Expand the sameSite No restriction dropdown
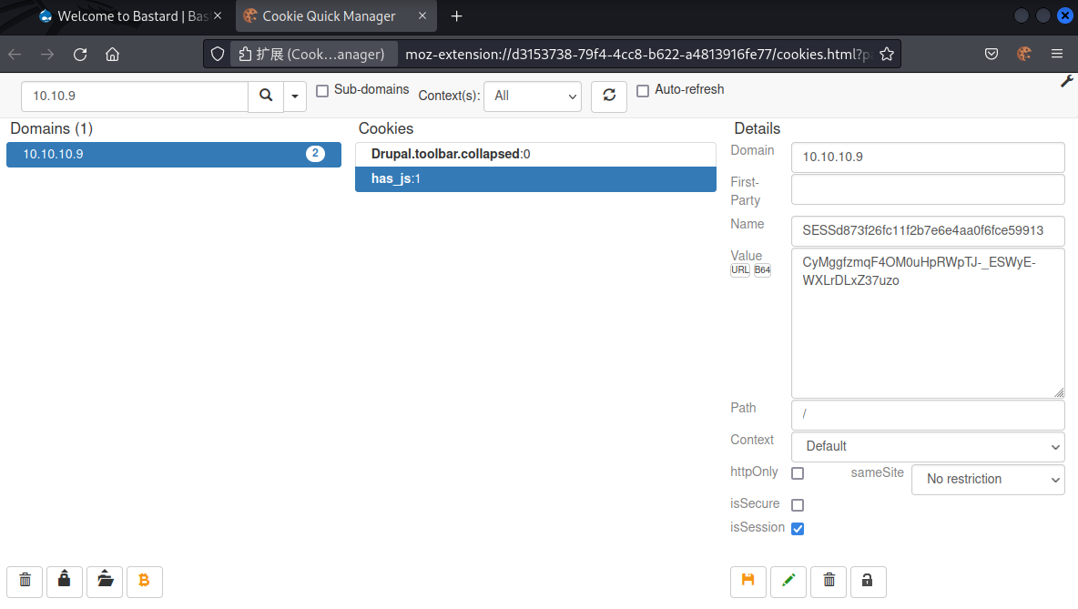Image resolution: width=1078 pixels, height=609 pixels. (987, 479)
